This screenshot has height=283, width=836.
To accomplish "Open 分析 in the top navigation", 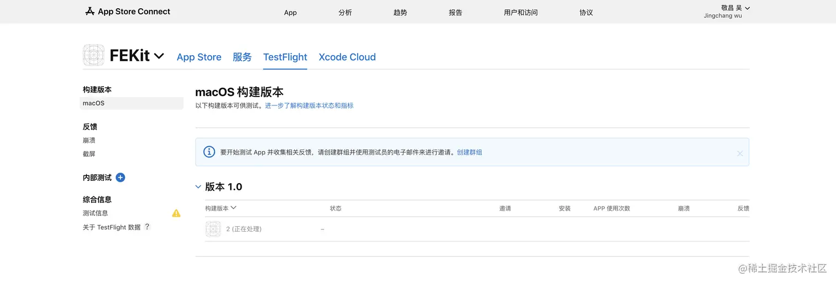I will 345,13.
